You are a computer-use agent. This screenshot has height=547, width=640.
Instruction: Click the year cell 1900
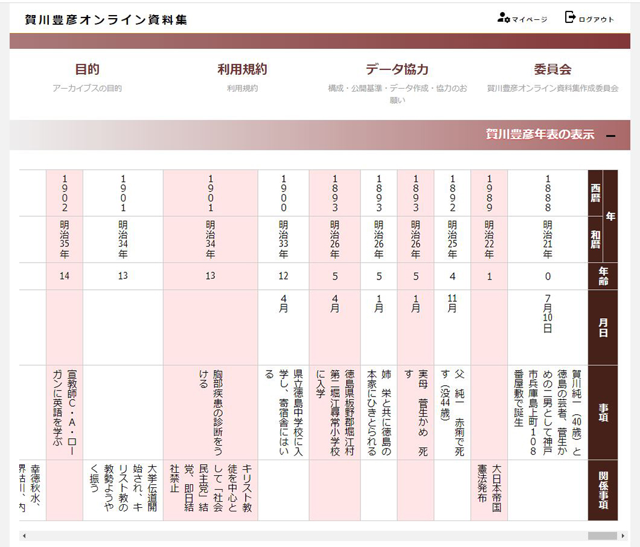tap(283, 193)
